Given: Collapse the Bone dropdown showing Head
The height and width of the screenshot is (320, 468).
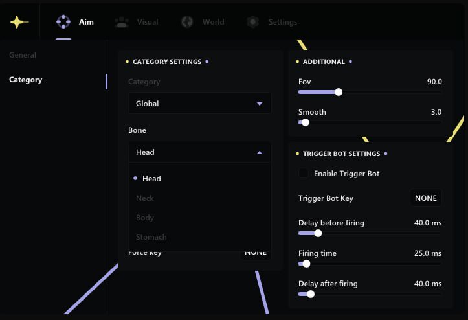Looking at the screenshot, I should click(x=199, y=152).
